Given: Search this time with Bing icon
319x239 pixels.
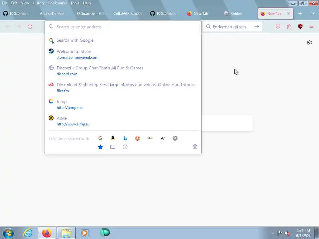Looking at the screenshot, I should [125, 138].
